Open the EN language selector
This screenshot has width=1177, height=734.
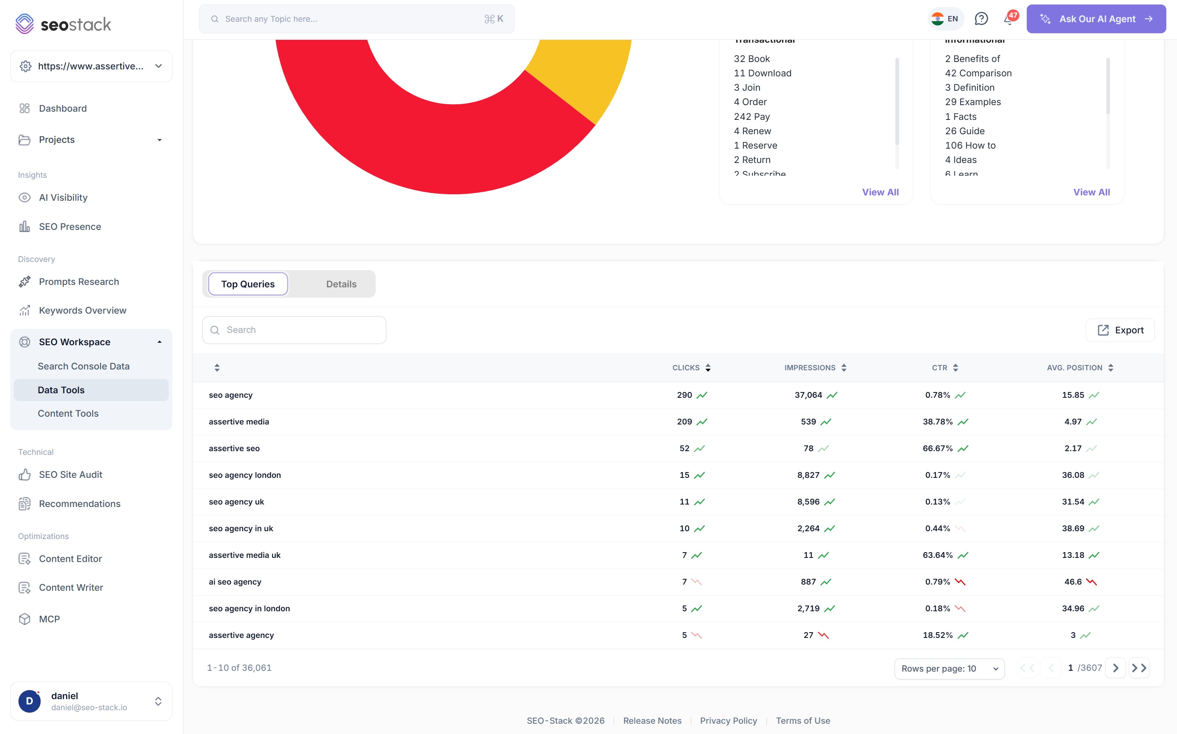click(945, 19)
